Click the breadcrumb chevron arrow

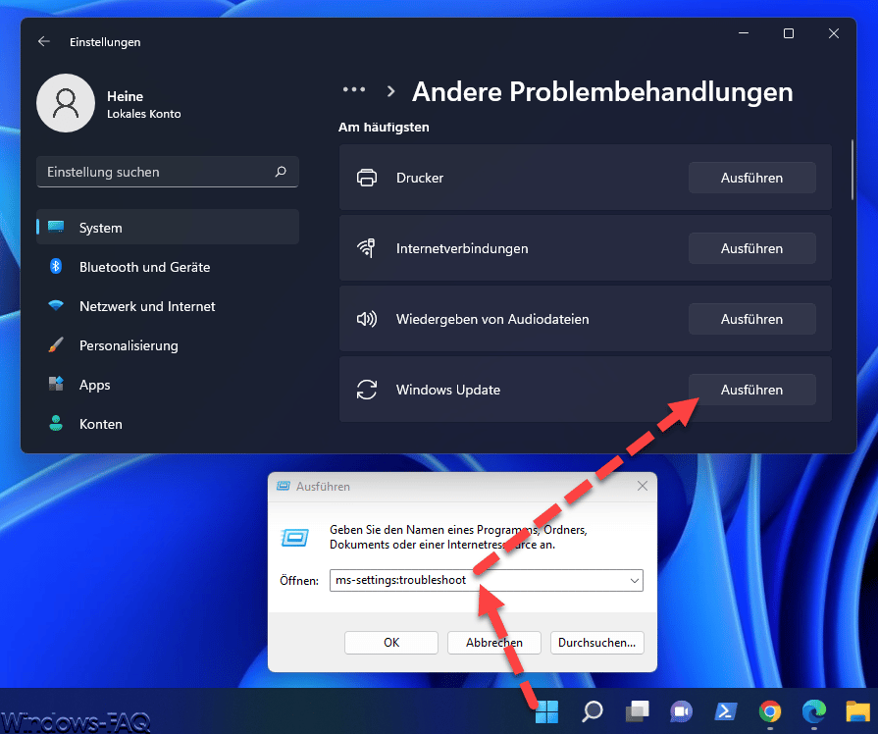coord(390,91)
